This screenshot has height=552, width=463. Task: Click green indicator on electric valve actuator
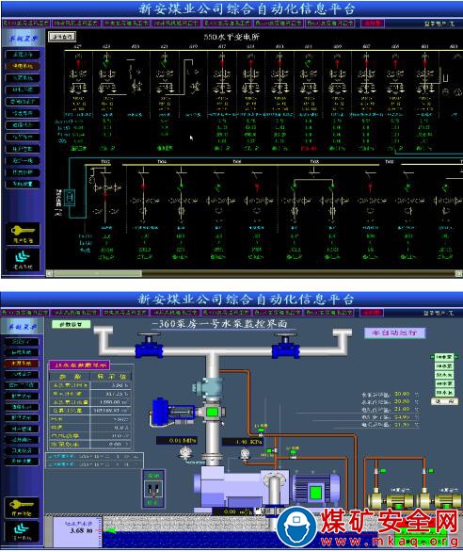coord(212,412)
